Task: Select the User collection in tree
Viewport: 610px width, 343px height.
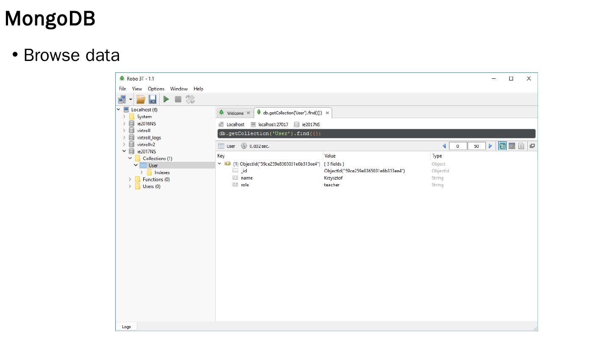Action: pyautogui.click(x=153, y=166)
